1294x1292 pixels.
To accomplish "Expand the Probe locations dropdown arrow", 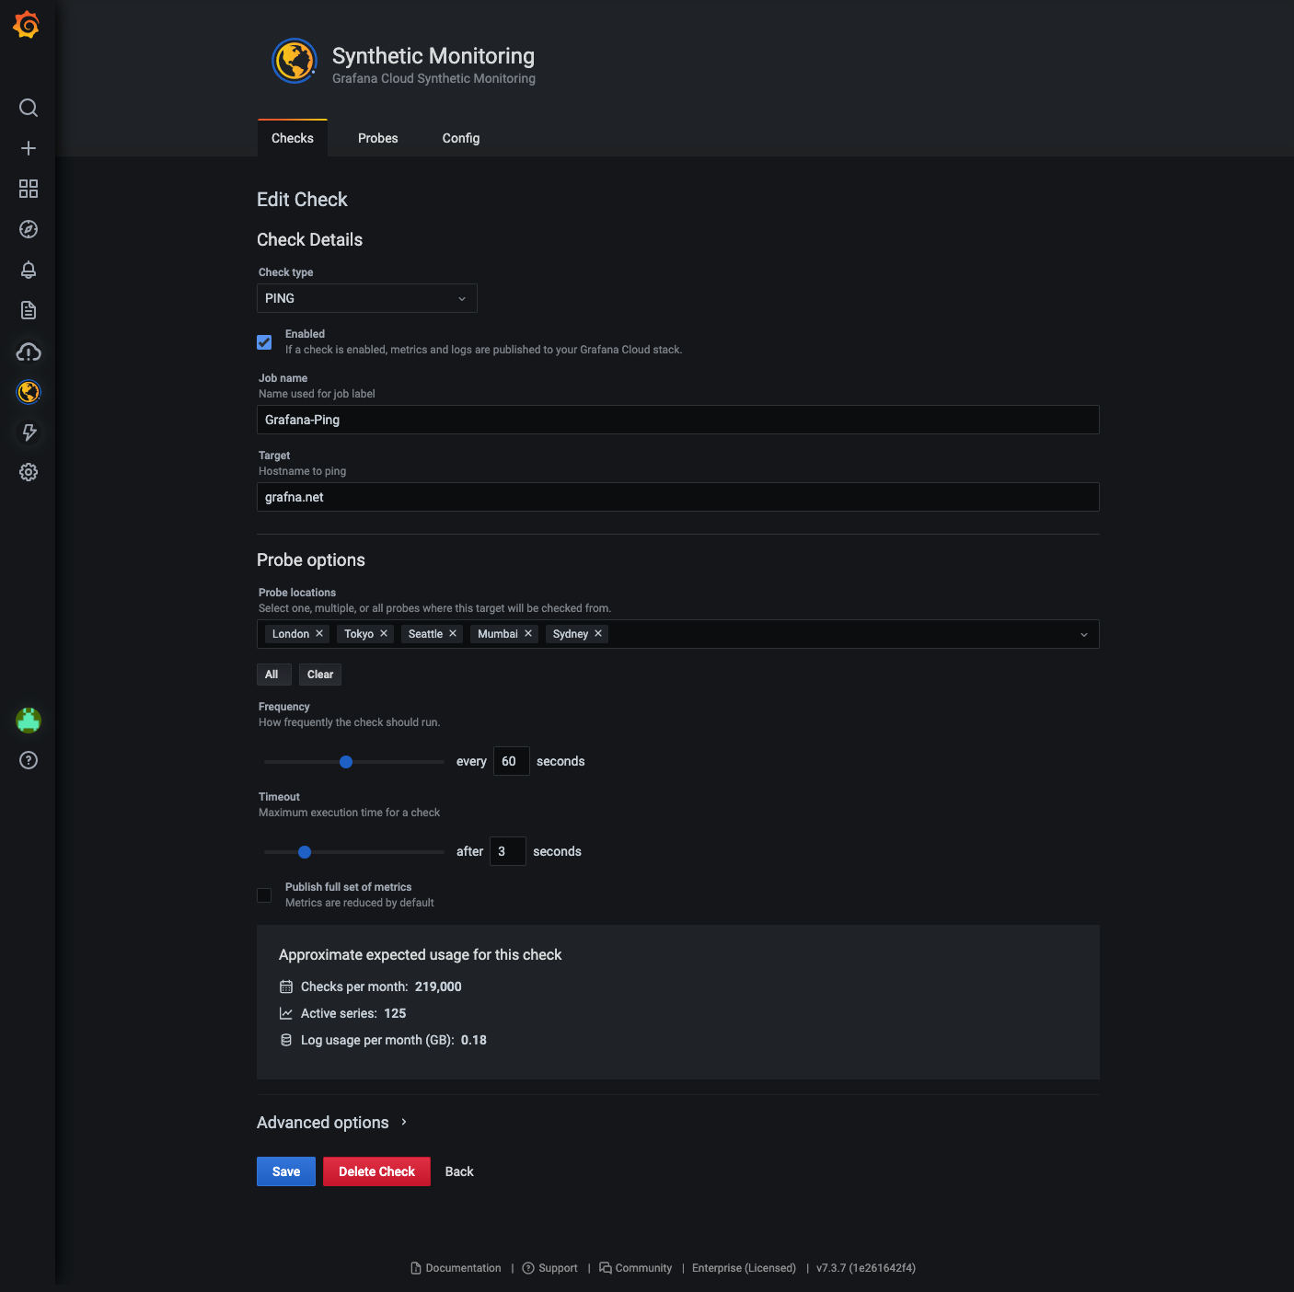I will click(x=1084, y=634).
